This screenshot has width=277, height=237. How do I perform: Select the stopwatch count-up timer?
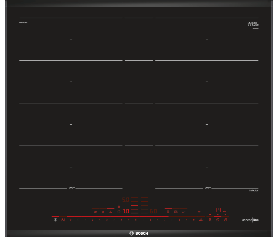225,220
